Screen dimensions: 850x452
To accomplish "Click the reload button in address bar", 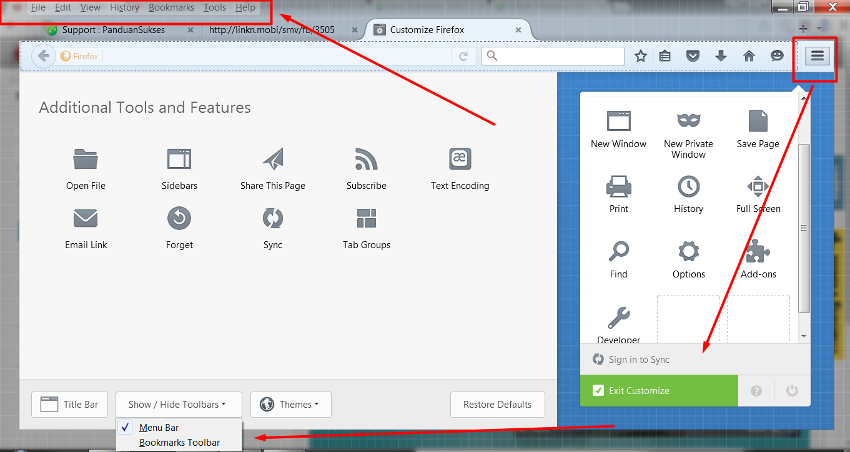I will pyautogui.click(x=463, y=56).
